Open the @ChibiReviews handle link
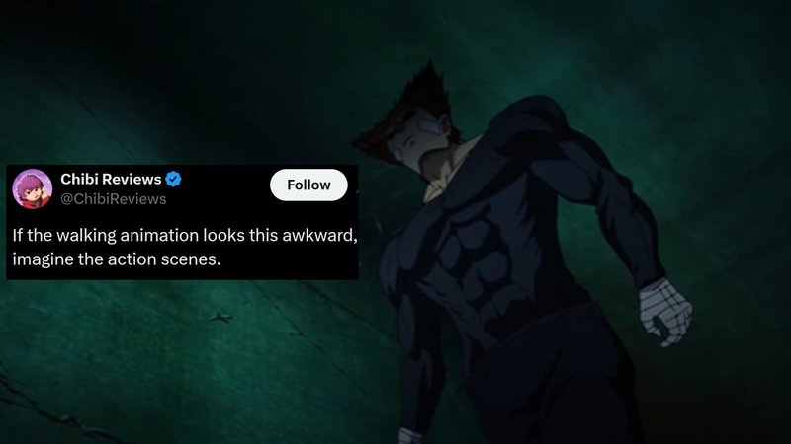Screen dimensions: 791x444 [114, 199]
